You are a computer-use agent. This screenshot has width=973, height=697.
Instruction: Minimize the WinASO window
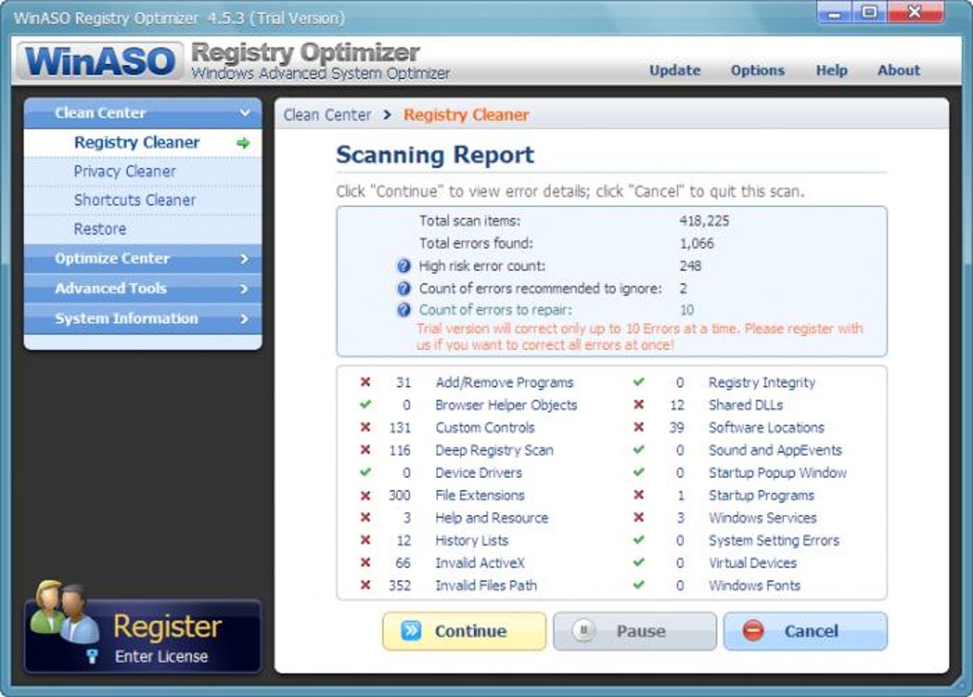click(x=835, y=11)
